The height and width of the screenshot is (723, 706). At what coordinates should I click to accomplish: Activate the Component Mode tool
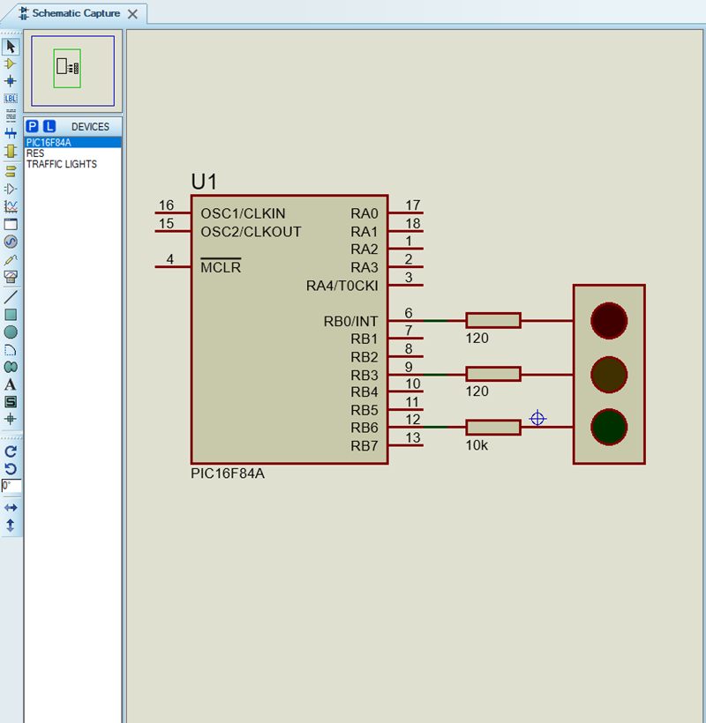pos(11,63)
